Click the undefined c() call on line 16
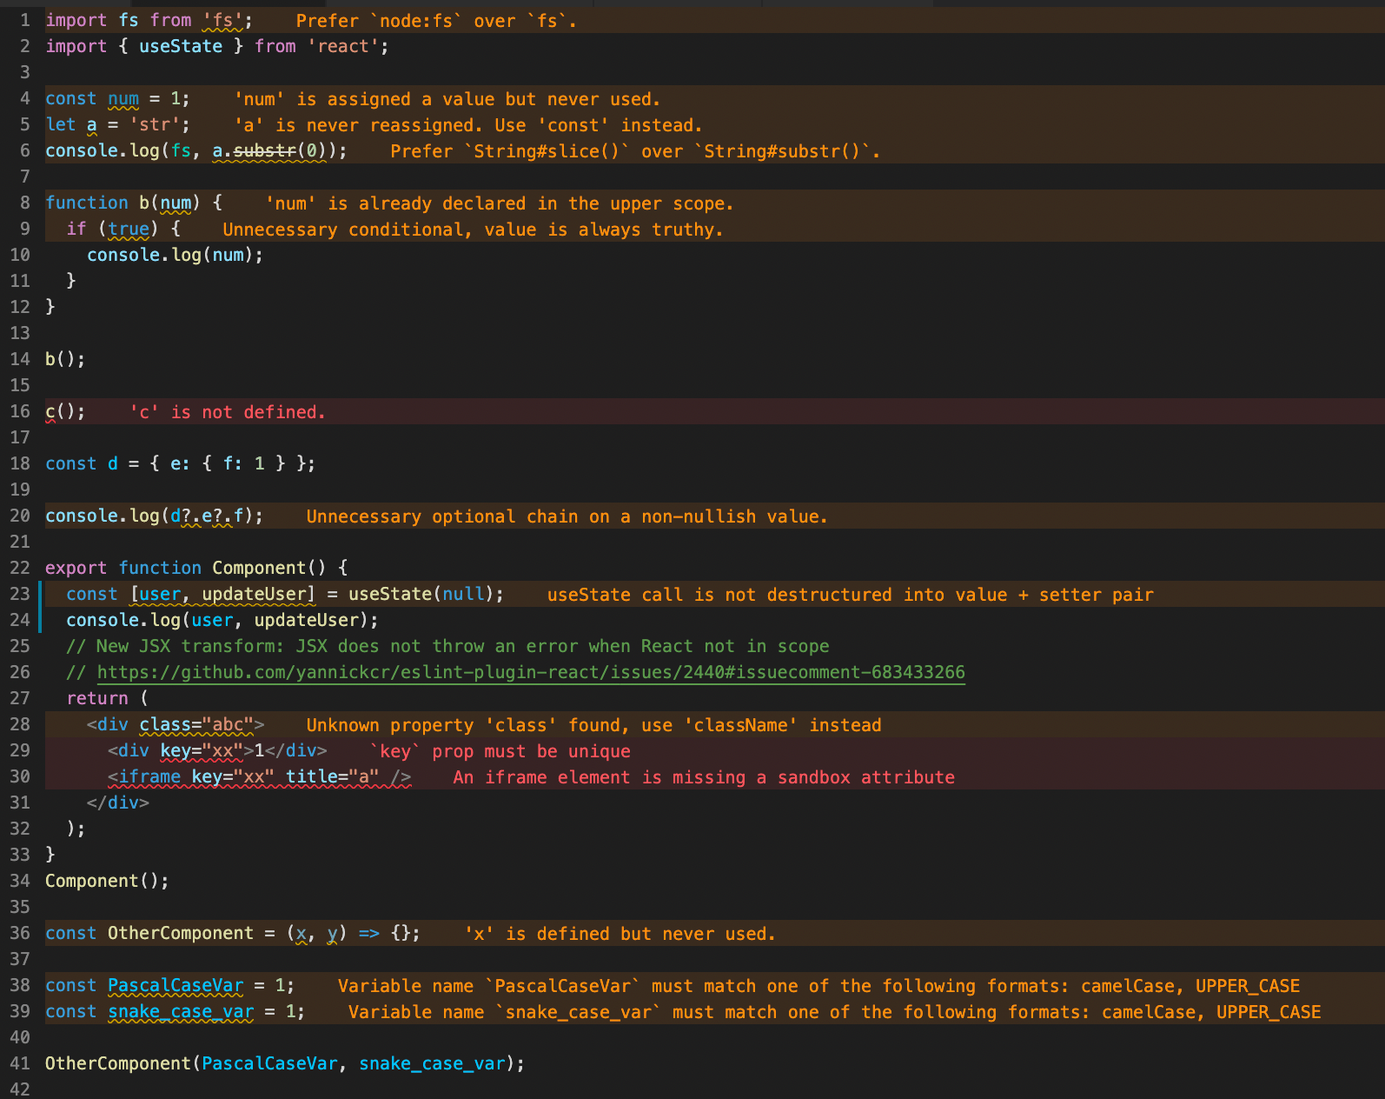Image resolution: width=1385 pixels, height=1099 pixels. [x=65, y=411]
